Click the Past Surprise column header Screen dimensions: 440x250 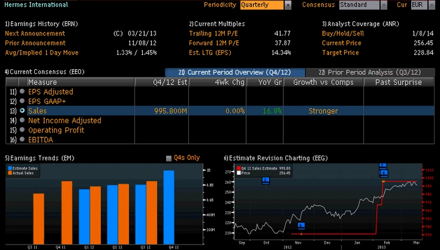click(x=399, y=82)
